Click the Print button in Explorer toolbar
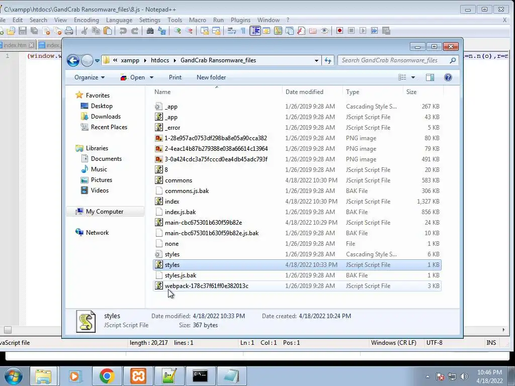 175,77
